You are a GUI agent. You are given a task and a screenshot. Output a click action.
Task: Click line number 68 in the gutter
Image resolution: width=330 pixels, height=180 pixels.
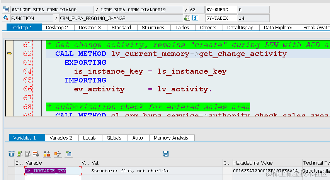coord(27,107)
